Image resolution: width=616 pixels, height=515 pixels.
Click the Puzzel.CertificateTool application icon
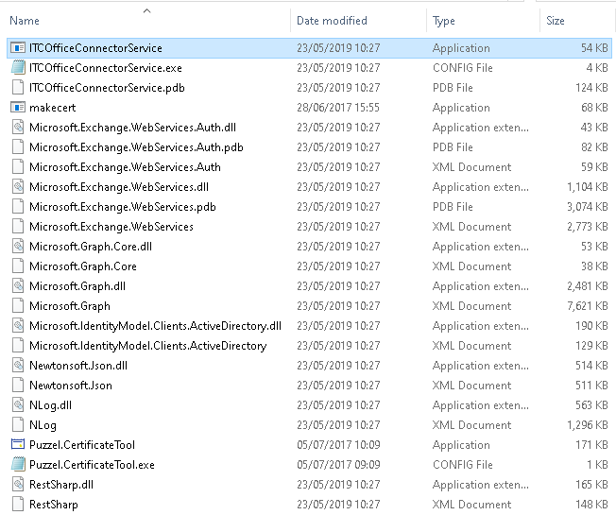point(18,445)
